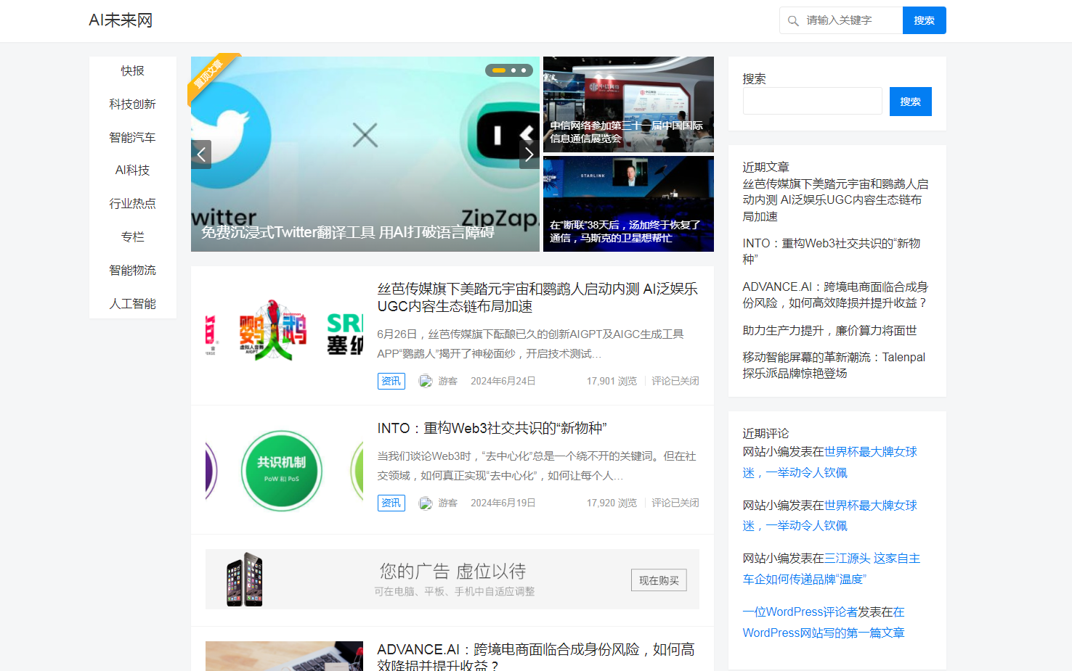The image size is (1072, 671).
Task: Select the third carousel indicator dot
Action: [524, 70]
